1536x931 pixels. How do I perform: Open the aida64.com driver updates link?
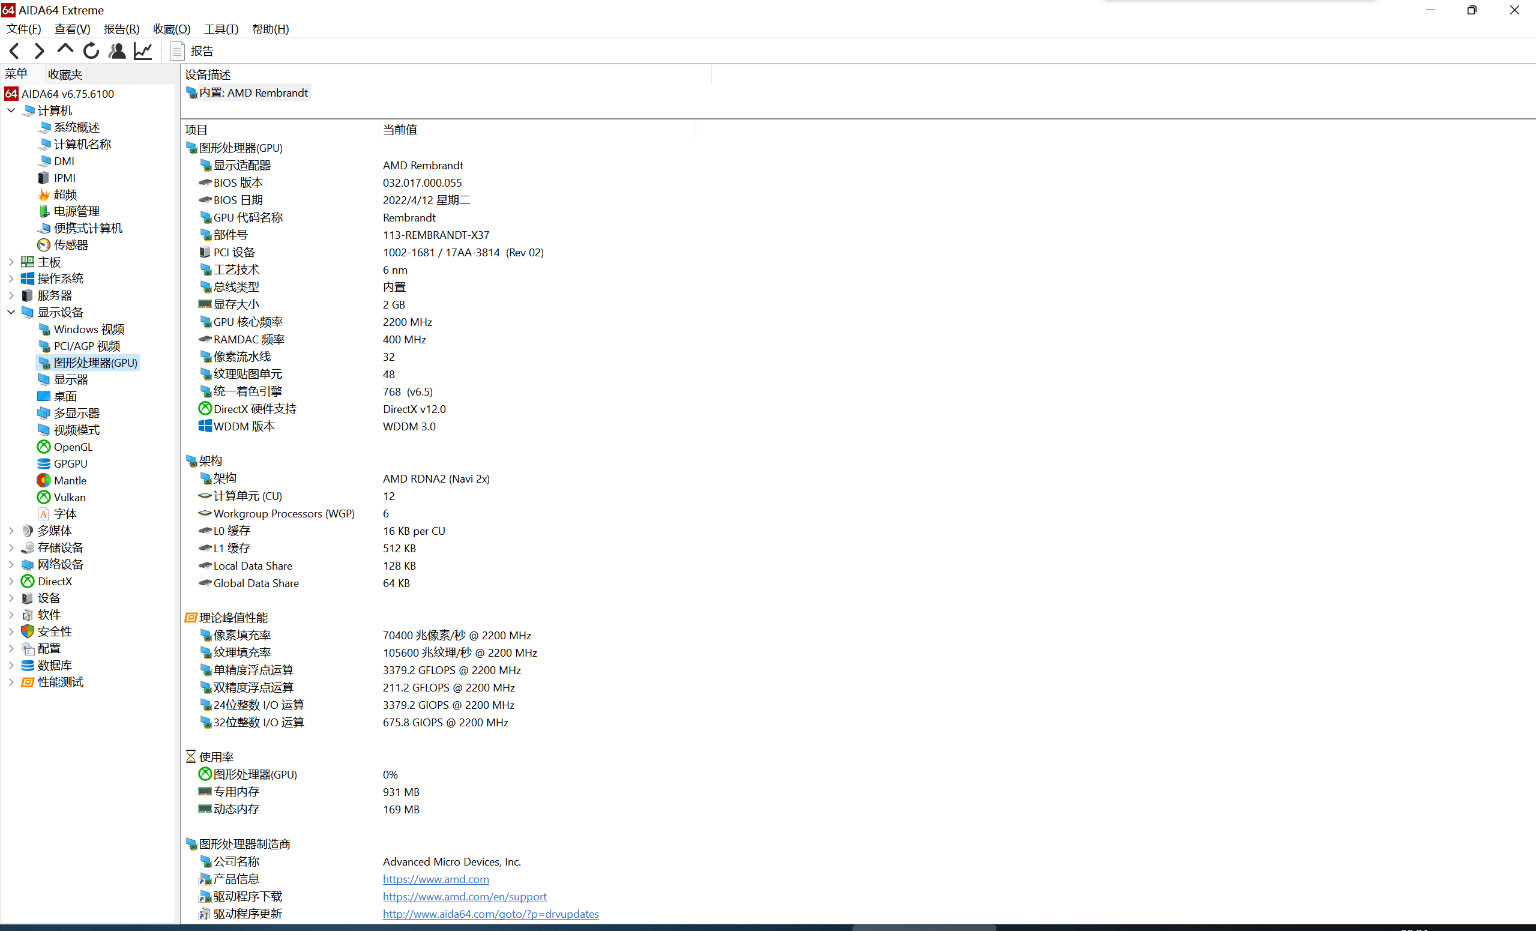point(490,914)
